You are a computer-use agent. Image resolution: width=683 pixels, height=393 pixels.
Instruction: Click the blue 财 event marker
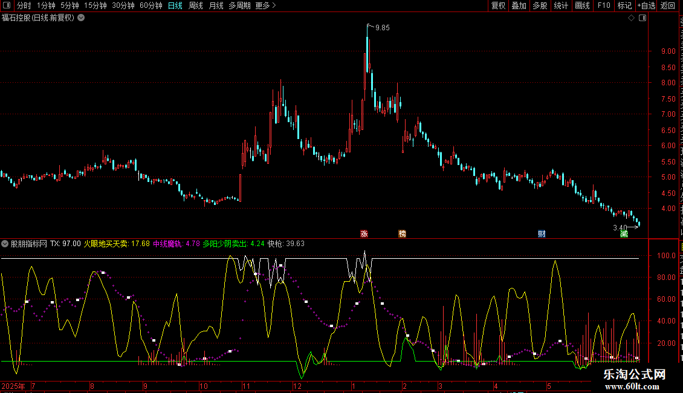coord(542,234)
